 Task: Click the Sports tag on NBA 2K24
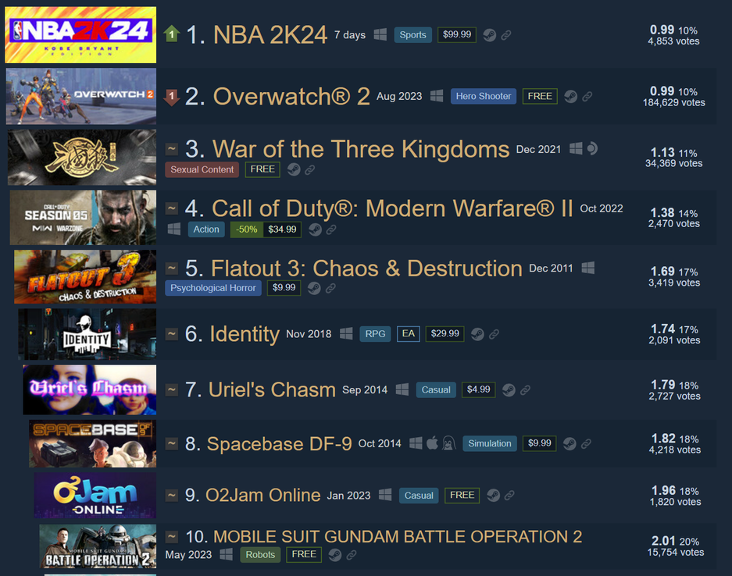click(412, 35)
